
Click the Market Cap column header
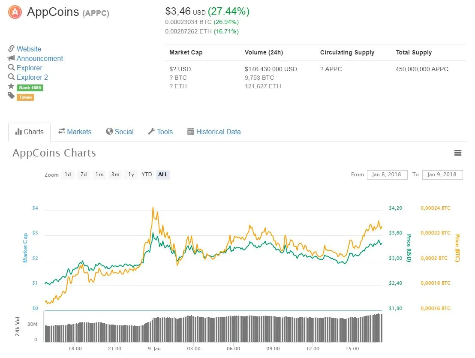[x=186, y=52]
